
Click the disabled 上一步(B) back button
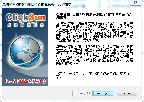coord(82,93)
